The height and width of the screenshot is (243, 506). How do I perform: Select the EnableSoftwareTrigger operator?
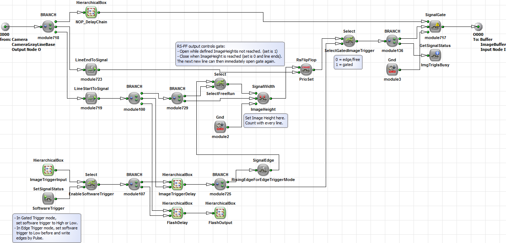click(91, 184)
